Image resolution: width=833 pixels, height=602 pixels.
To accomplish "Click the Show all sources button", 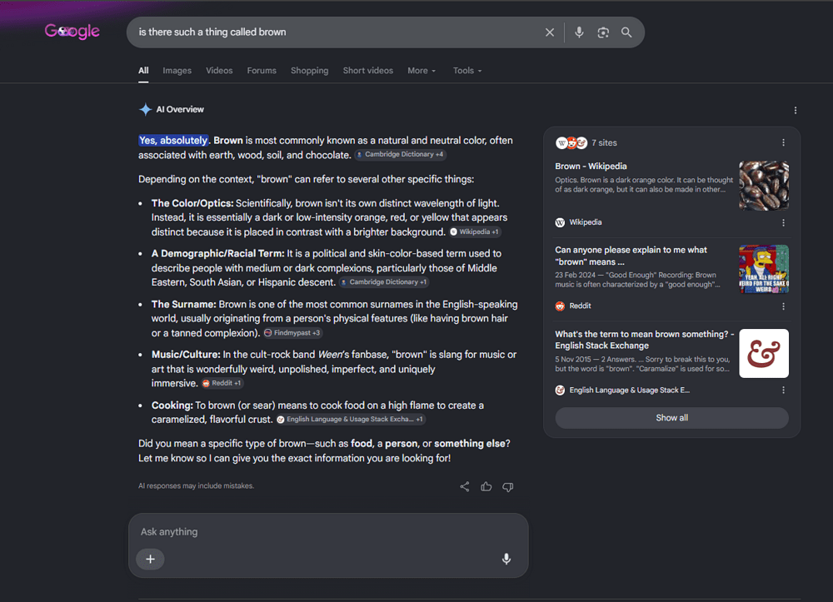I will tap(671, 418).
